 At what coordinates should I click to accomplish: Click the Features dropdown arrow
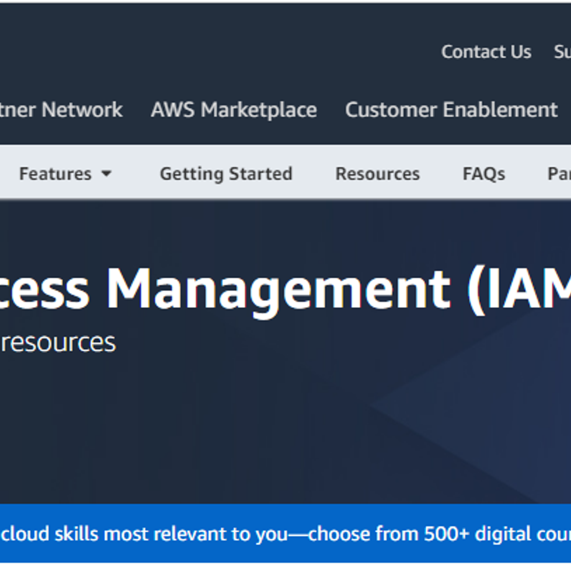click(x=107, y=174)
